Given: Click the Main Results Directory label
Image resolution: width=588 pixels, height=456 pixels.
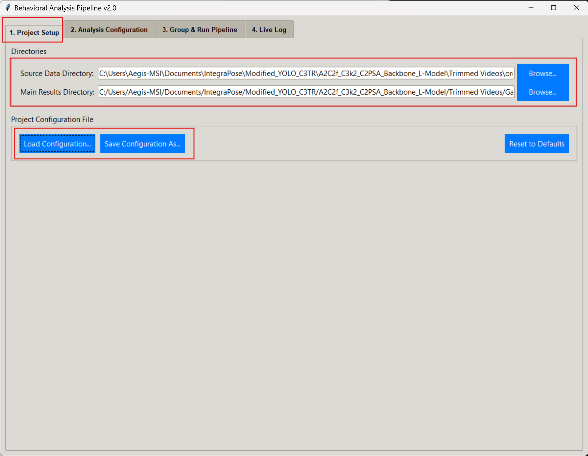Looking at the screenshot, I should [x=57, y=92].
